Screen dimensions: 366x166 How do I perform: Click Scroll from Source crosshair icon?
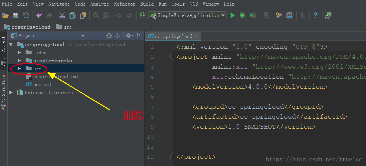pos(109,36)
